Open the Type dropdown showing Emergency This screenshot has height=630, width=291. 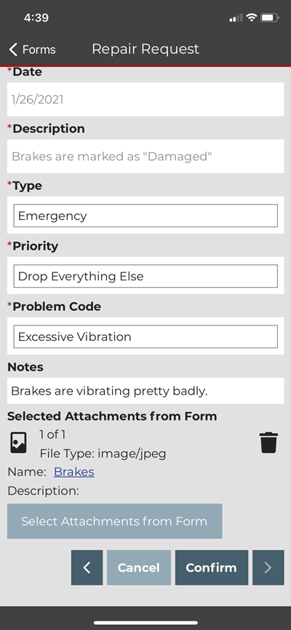[145, 216]
